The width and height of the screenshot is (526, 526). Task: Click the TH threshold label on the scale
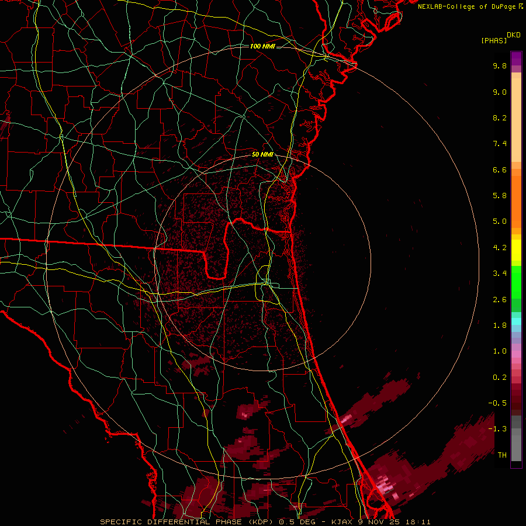point(502,455)
